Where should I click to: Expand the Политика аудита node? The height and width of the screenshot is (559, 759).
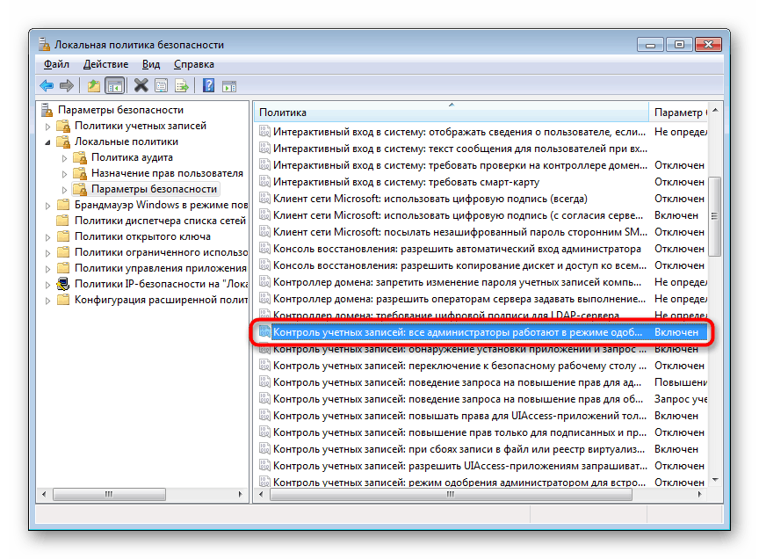(64, 157)
